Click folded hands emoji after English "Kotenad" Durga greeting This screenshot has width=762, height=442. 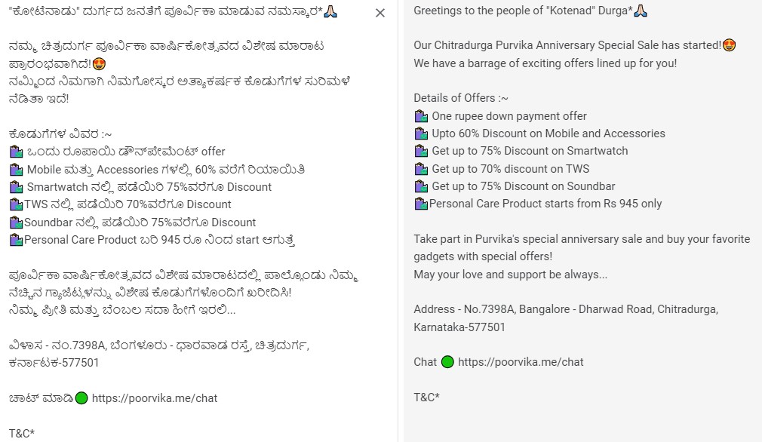(x=641, y=11)
